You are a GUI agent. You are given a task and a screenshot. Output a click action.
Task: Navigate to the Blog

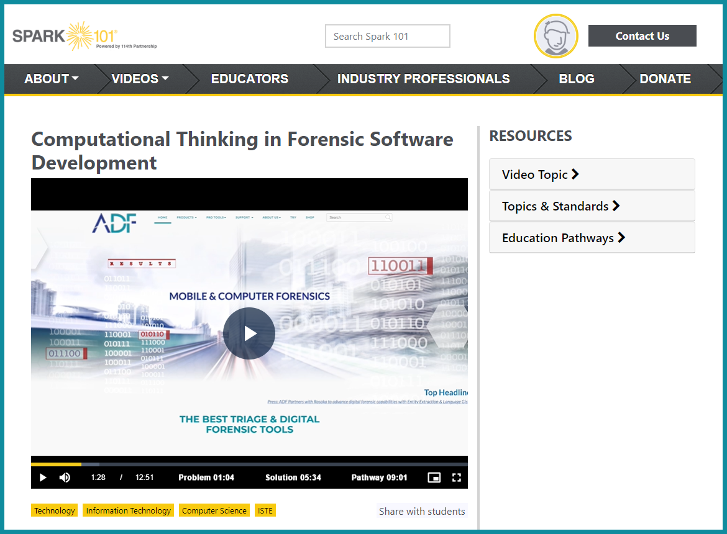[576, 79]
